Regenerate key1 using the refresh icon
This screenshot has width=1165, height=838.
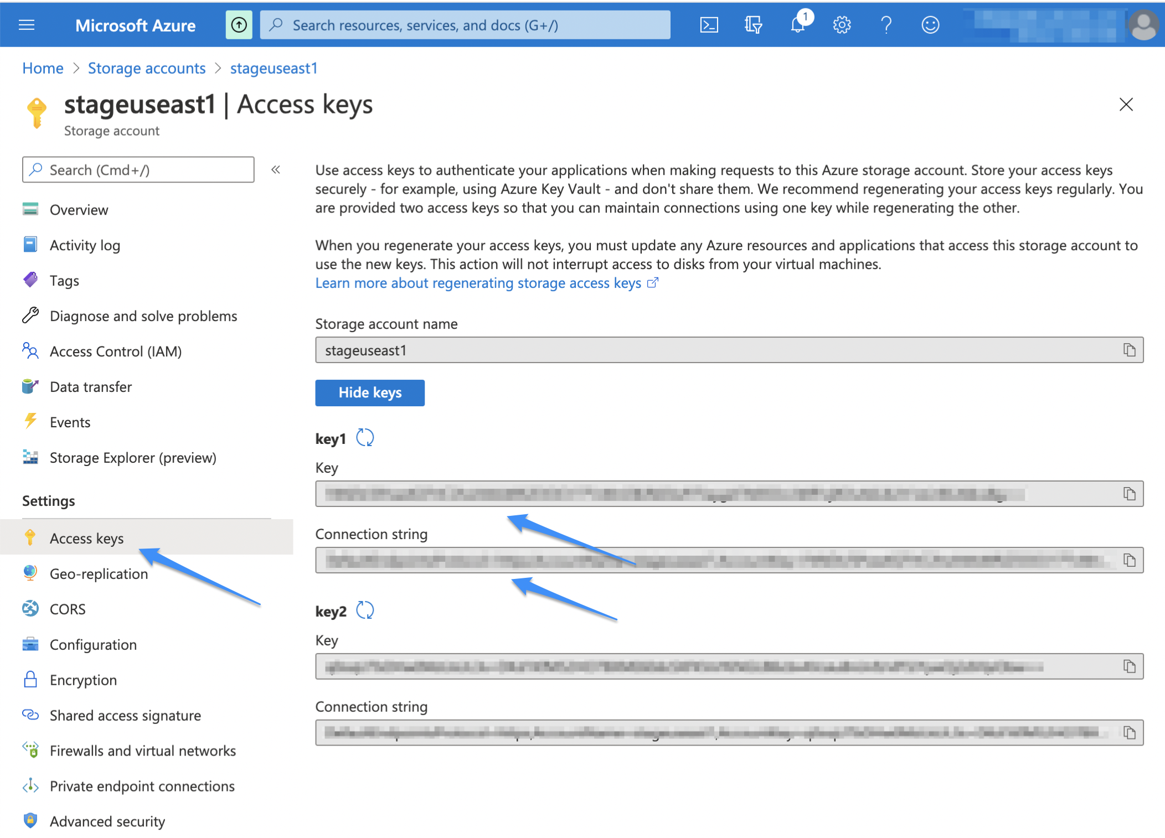(x=365, y=438)
